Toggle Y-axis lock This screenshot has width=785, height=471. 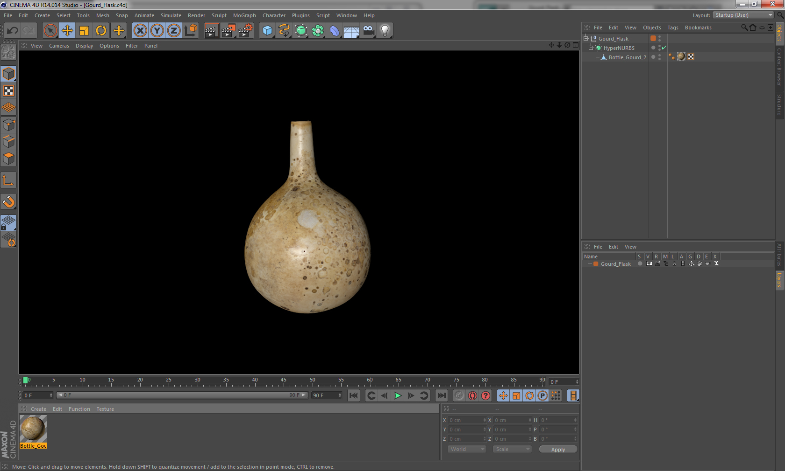[x=157, y=31]
